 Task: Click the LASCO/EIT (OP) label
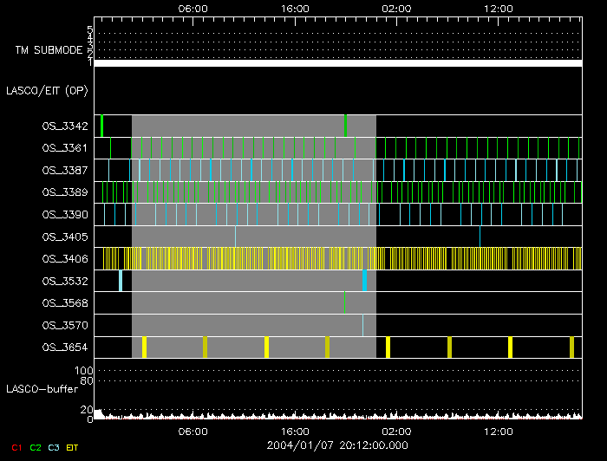click(x=47, y=90)
